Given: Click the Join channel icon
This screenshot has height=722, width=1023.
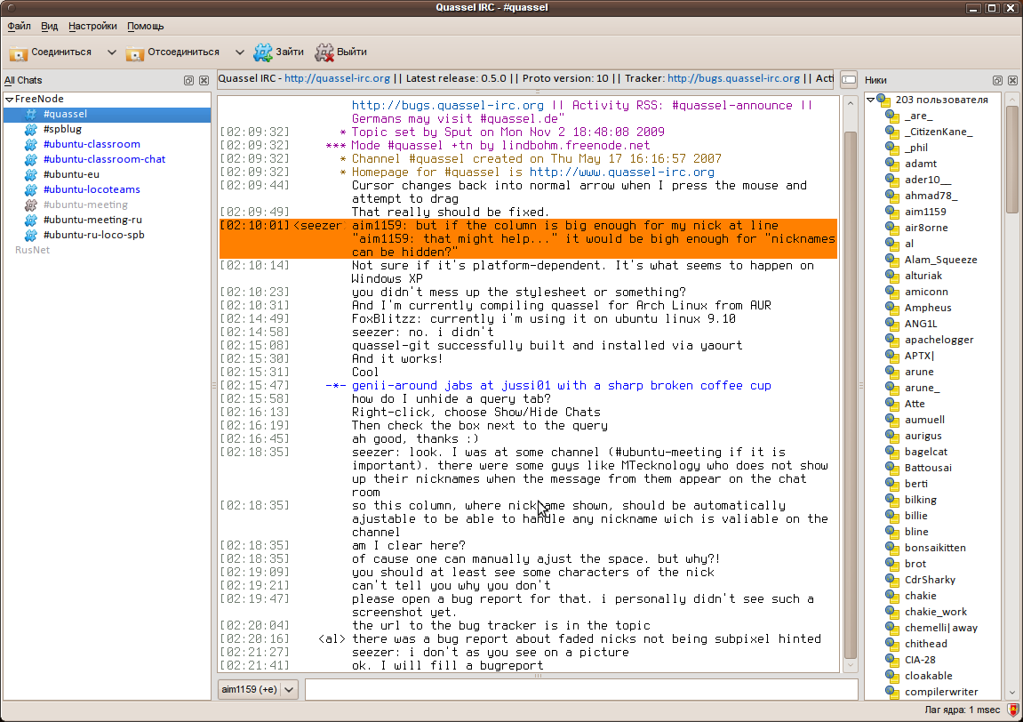Looking at the screenshot, I should [263, 52].
